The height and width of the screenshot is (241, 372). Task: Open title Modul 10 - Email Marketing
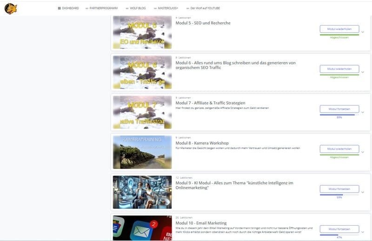[x=201, y=223]
